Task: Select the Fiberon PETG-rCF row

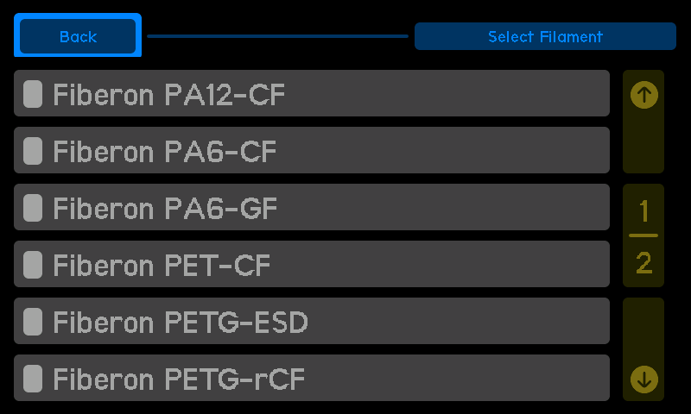Action: (312, 378)
